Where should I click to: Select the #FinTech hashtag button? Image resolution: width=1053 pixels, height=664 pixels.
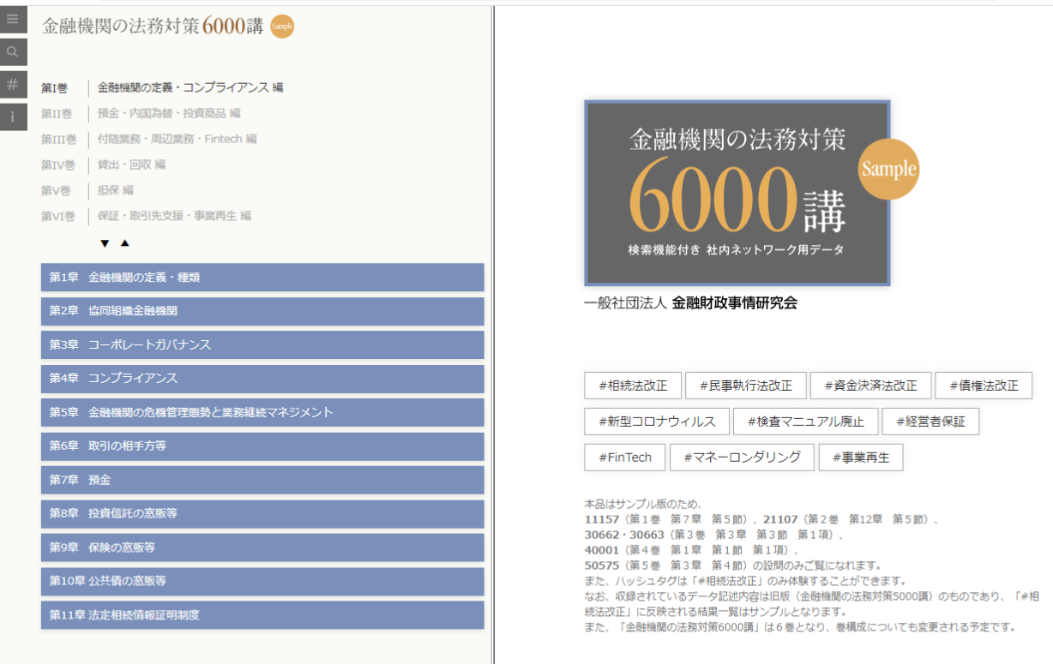click(624, 457)
